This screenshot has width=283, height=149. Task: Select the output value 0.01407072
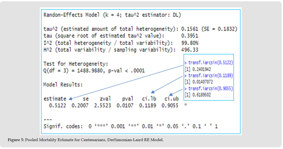[x=201, y=82]
